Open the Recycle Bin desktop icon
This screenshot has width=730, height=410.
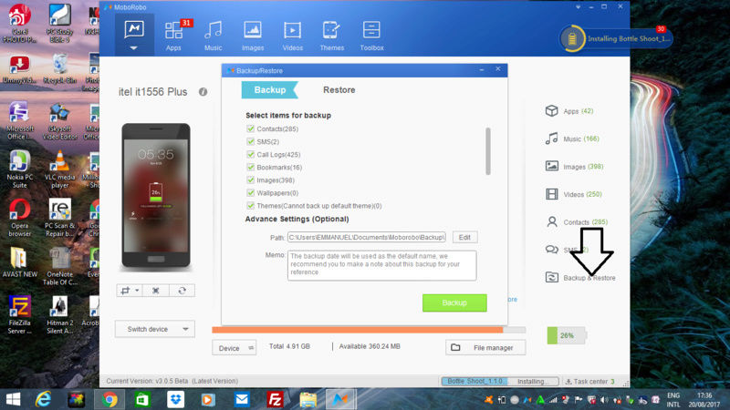pyautogui.click(x=59, y=69)
